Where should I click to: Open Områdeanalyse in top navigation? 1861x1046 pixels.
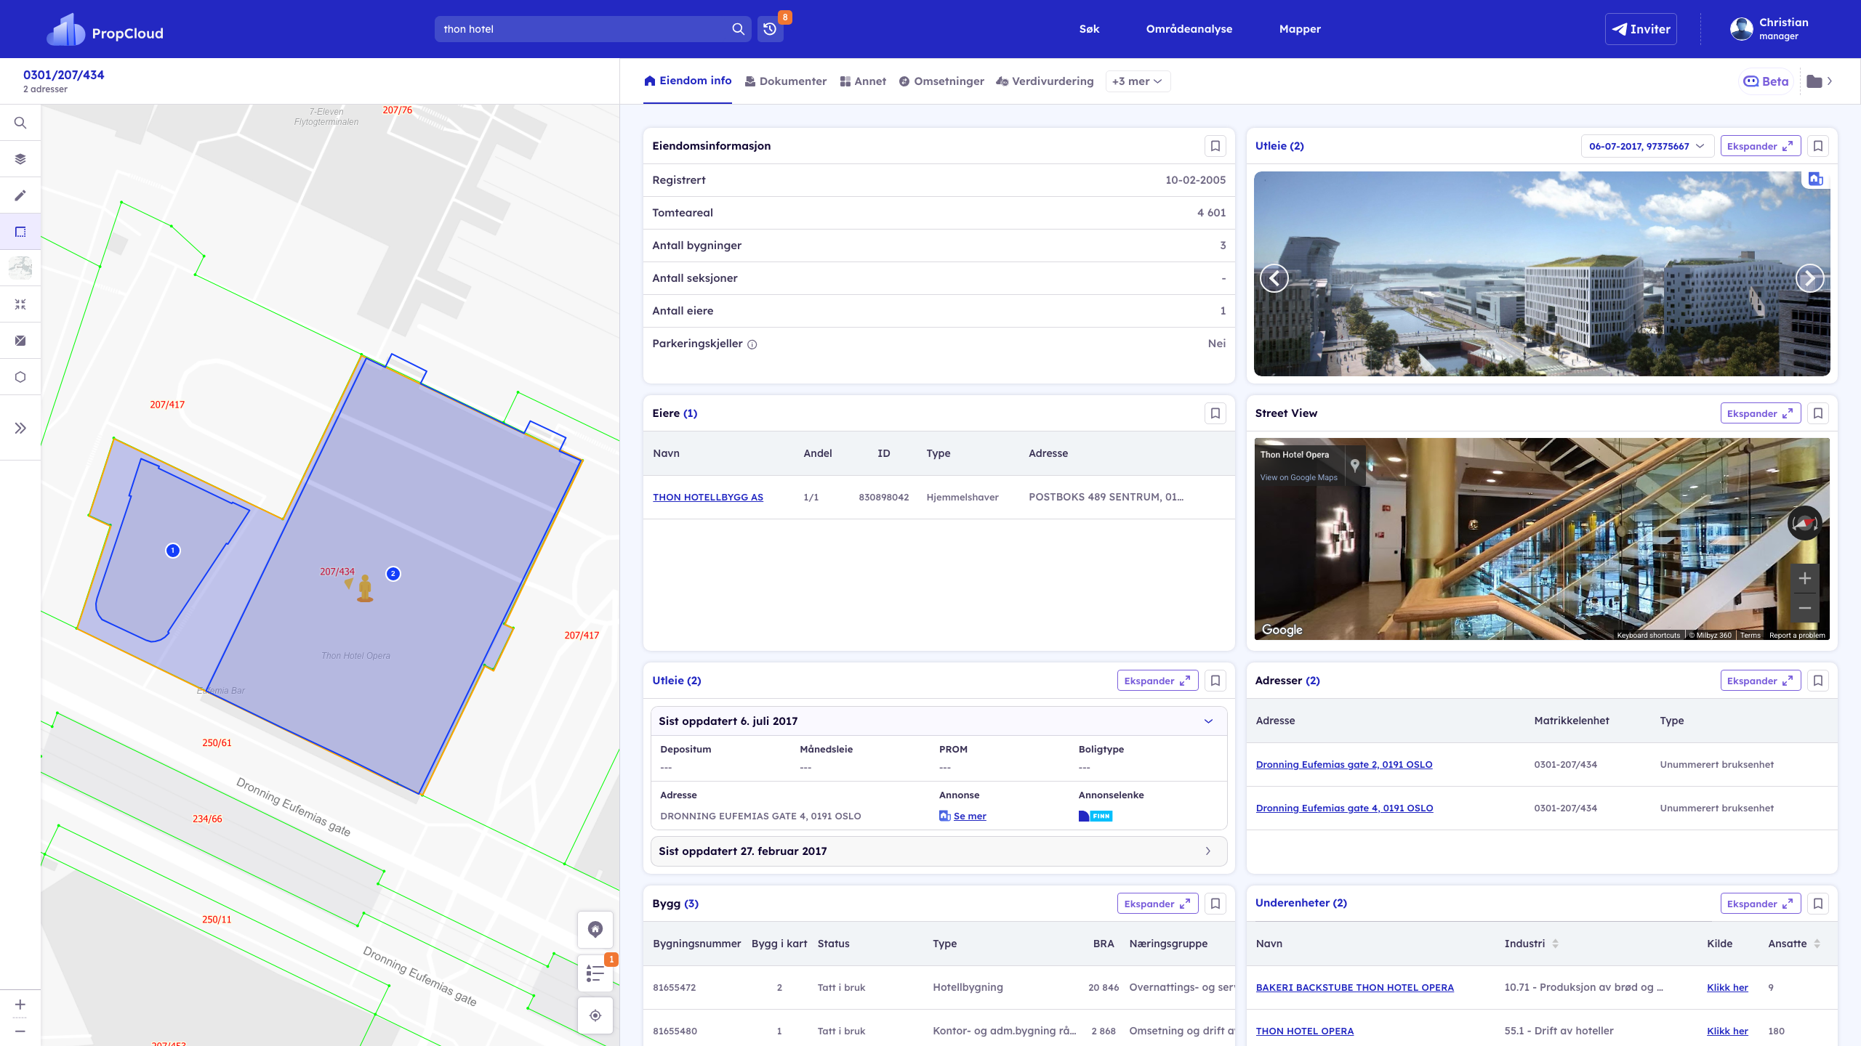[1189, 29]
